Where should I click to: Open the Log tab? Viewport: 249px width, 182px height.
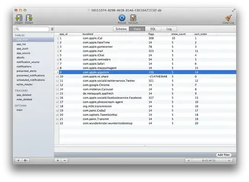pyautogui.click(x=169, y=29)
